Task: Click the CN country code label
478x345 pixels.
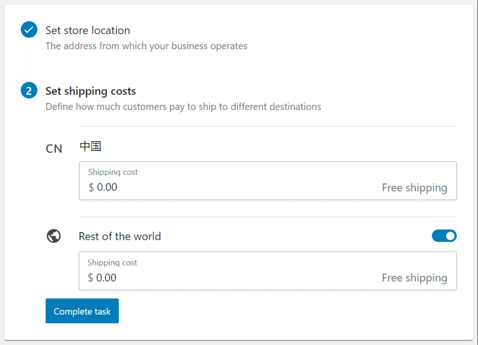Action: pos(54,149)
